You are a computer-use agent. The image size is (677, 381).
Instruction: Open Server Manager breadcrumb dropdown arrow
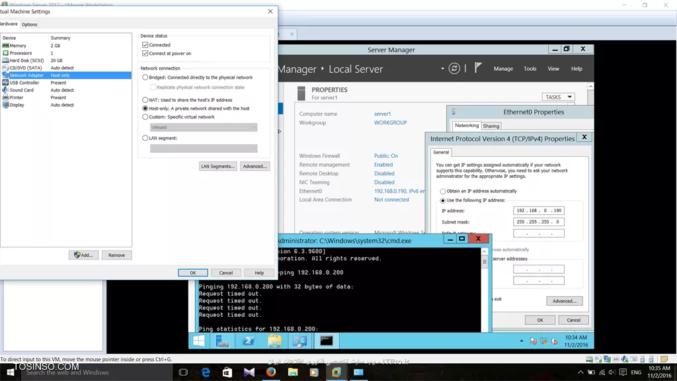(x=442, y=69)
